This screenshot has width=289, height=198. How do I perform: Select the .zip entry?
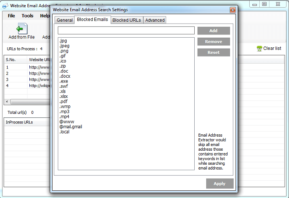[63, 66]
